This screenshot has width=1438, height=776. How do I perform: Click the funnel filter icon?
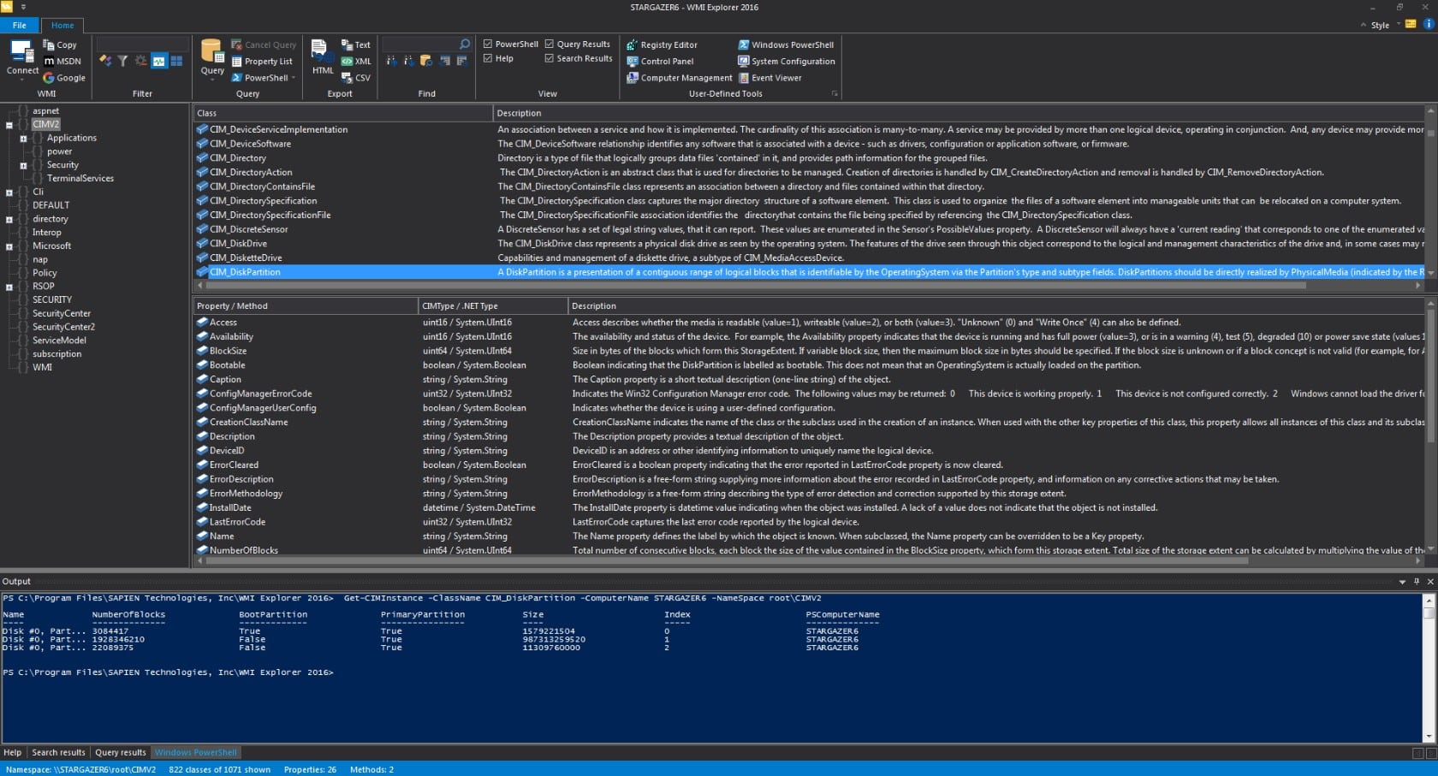tap(122, 61)
